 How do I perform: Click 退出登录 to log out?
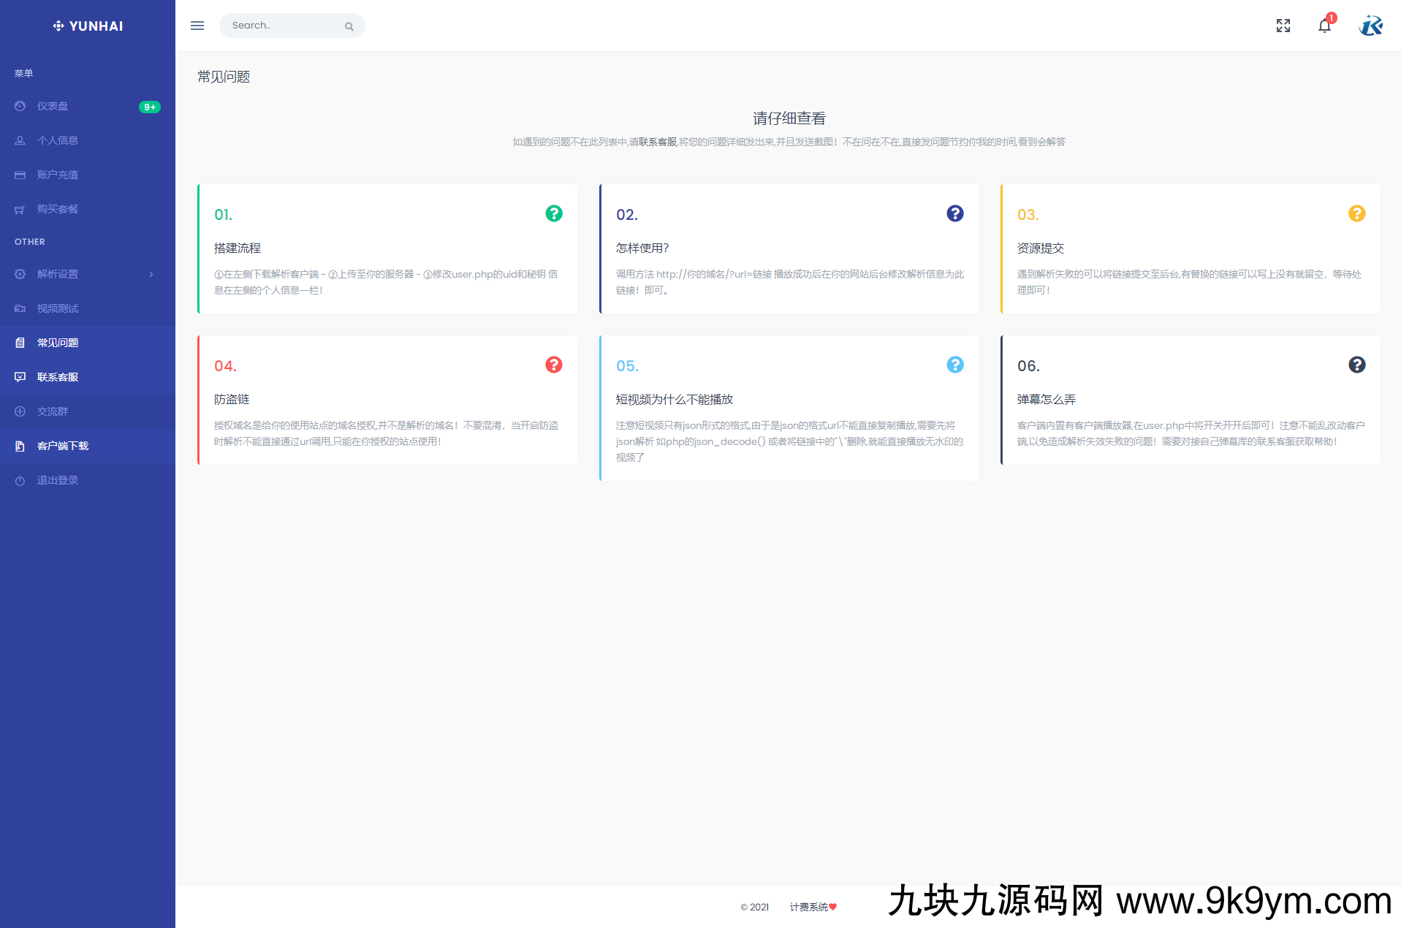click(57, 480)
